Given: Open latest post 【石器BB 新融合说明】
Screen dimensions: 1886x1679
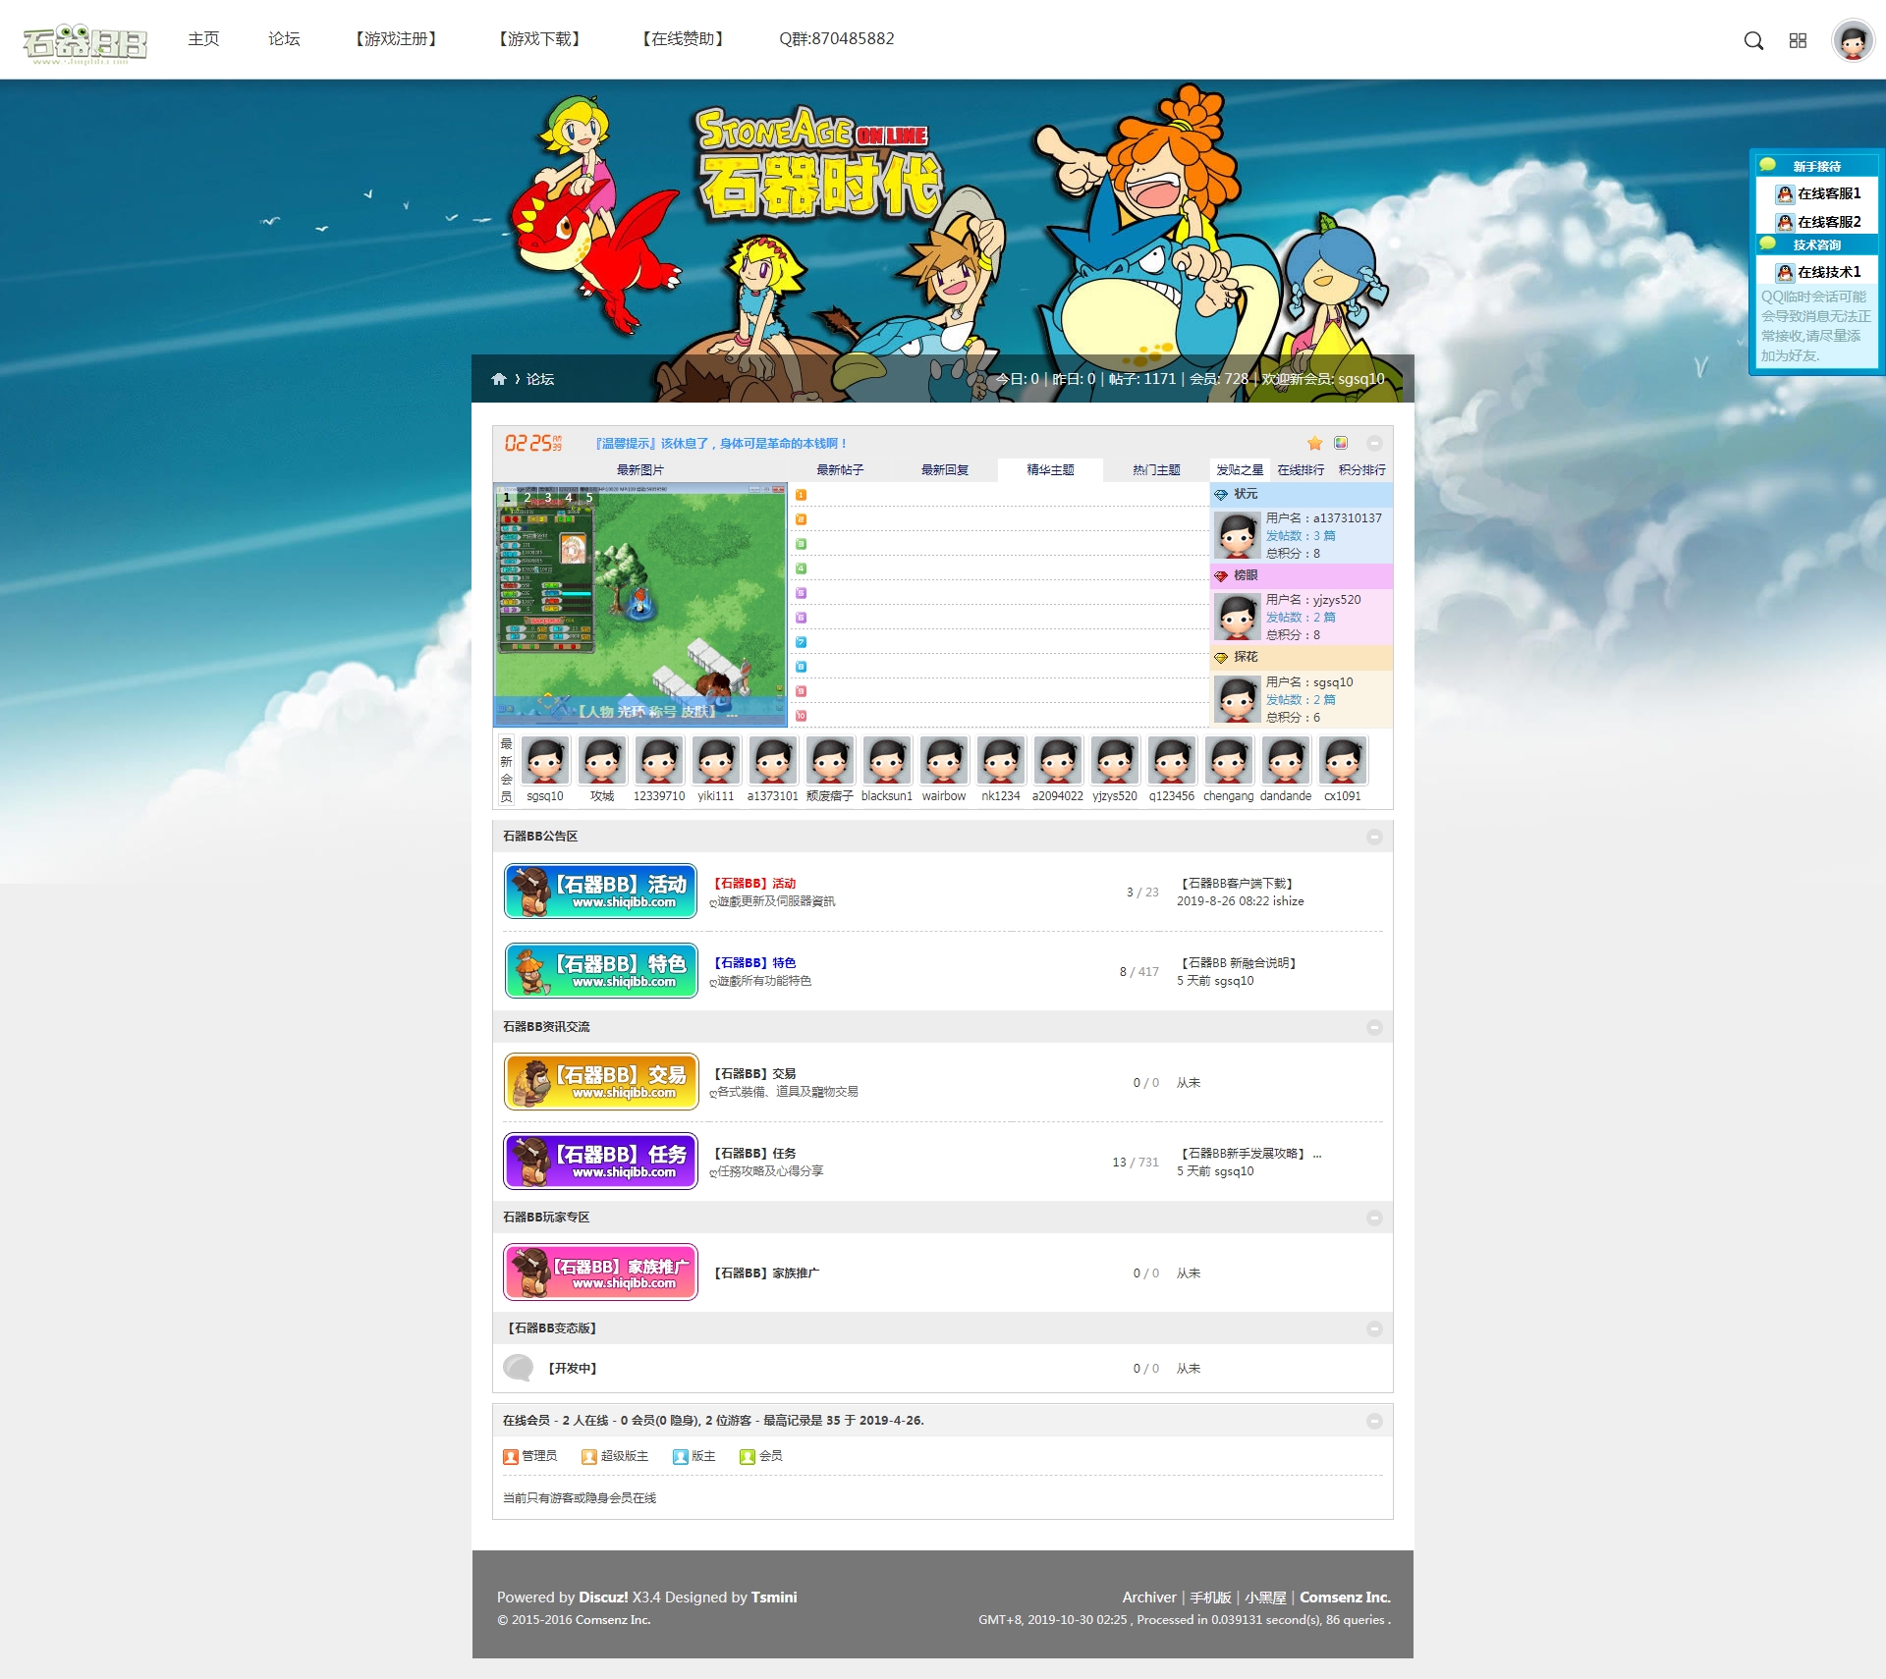Looking at the screenshot, I should click(1239, 963).
